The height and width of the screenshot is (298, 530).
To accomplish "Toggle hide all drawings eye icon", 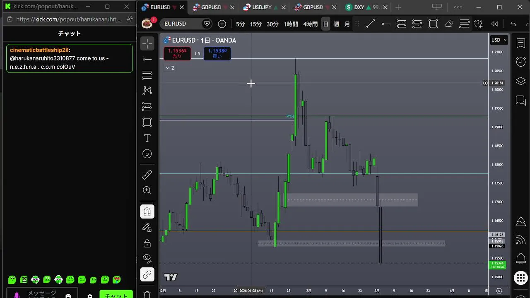I will coord(147,258).
